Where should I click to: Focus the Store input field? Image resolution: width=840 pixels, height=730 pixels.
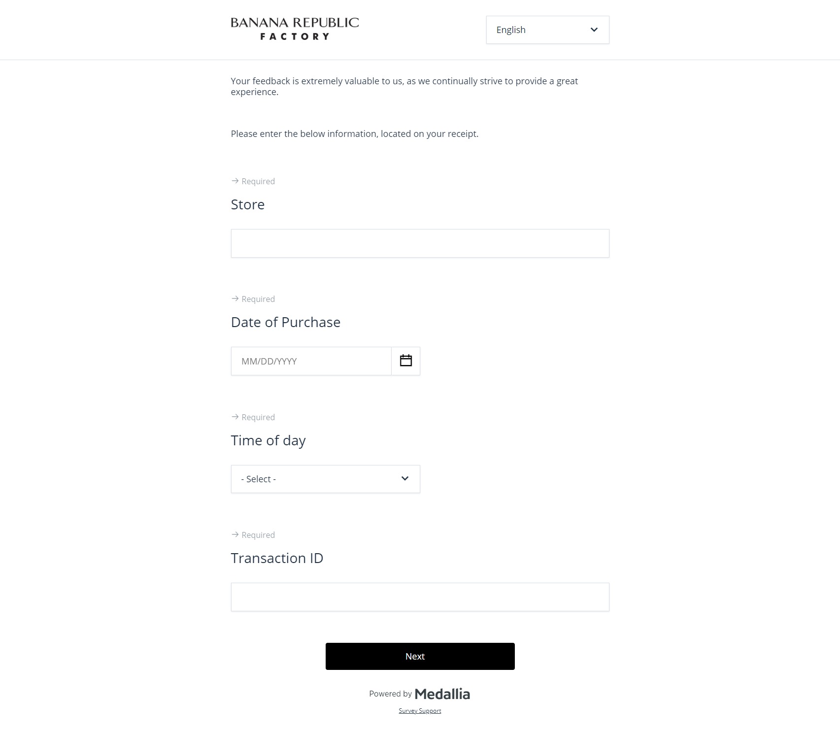pyautogui.click(x=420, y=243)
